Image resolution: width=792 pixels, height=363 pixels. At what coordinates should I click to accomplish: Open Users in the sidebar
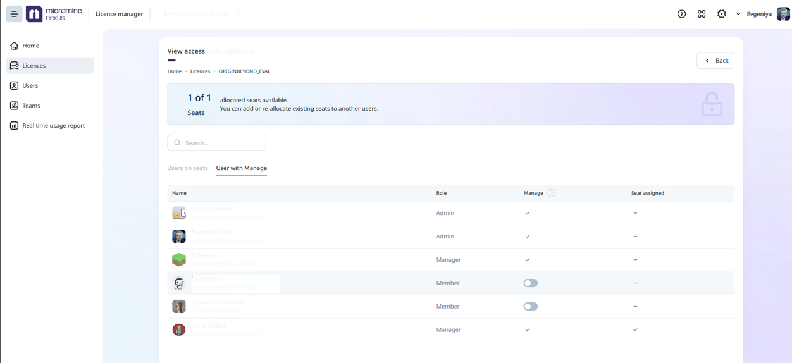click(30, 85)
